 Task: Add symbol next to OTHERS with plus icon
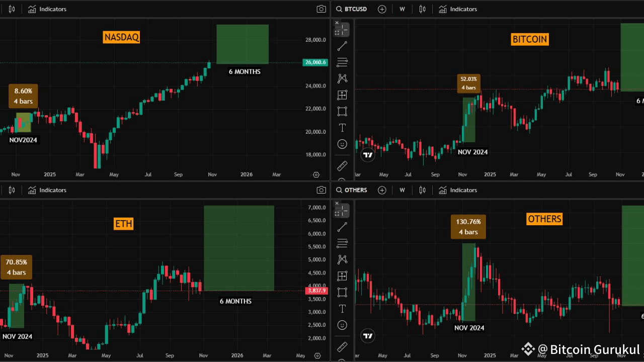[x=382, y=190]
